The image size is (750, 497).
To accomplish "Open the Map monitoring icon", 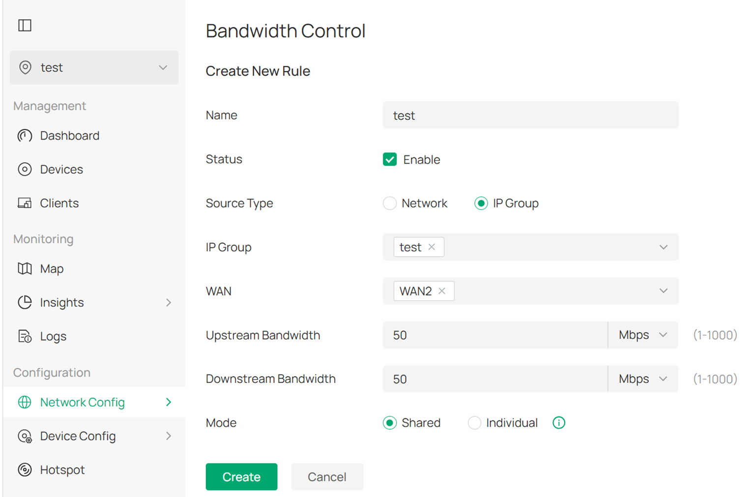I will 24,268.
